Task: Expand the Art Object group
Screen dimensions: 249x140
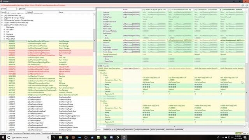Action: [4, 30]
